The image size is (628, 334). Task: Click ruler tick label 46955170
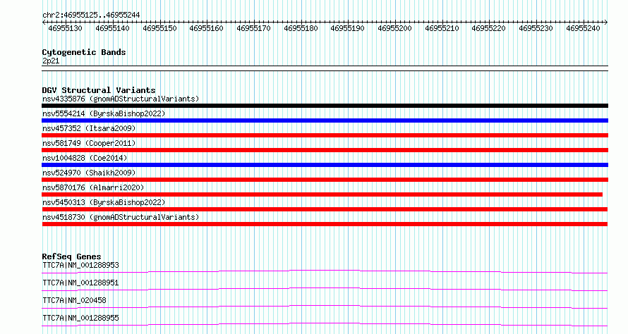(253, 28)
